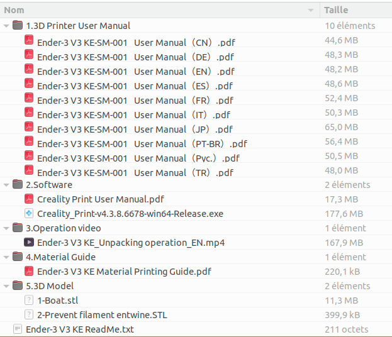
Task: Click the Creality_Print exe file icon
Action: 29,213
